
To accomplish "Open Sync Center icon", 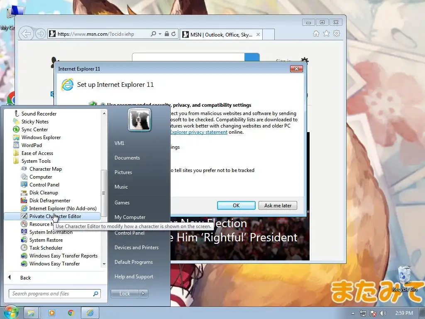I will click(16, 130).
